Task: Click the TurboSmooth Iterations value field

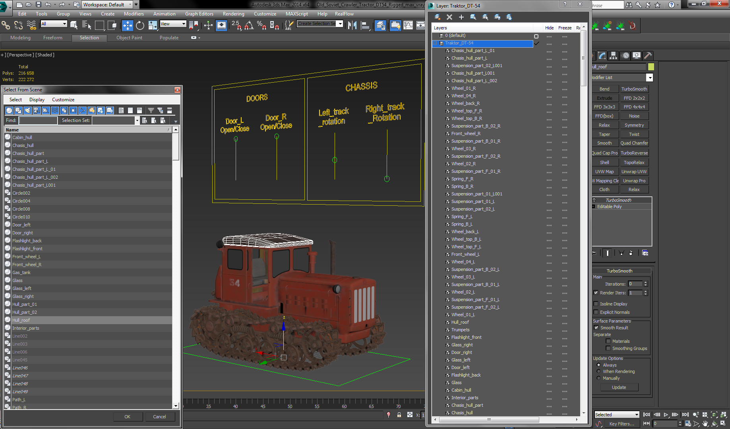Action: point(635,284)
